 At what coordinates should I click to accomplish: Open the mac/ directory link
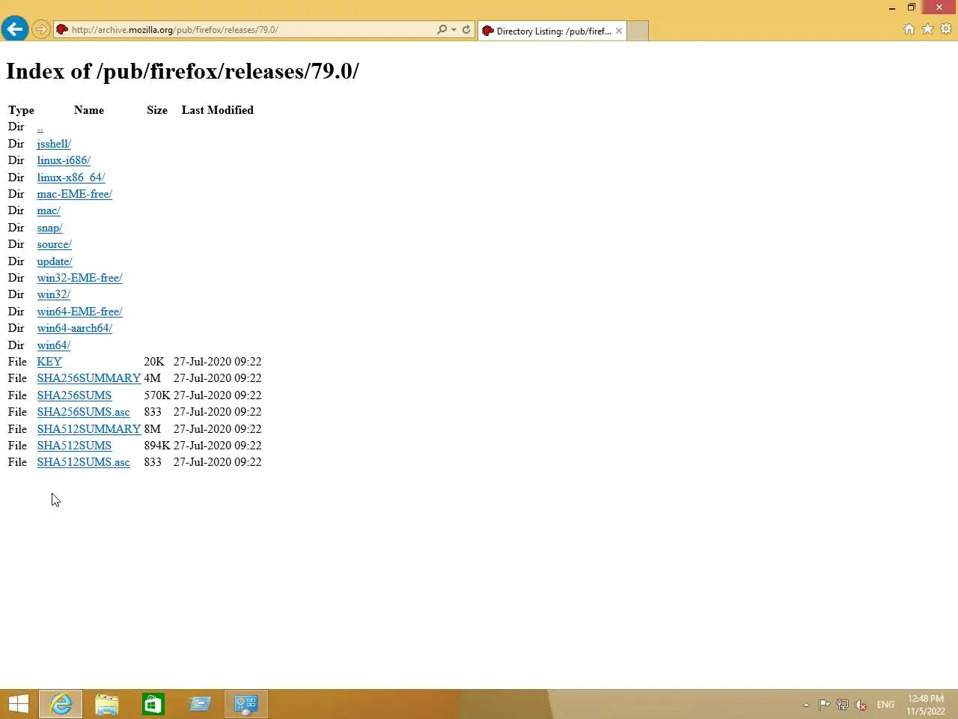point(49,210)
